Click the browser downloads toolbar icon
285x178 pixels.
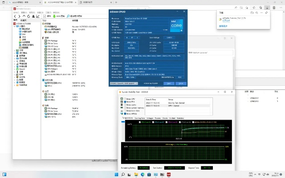click(267, 8)
